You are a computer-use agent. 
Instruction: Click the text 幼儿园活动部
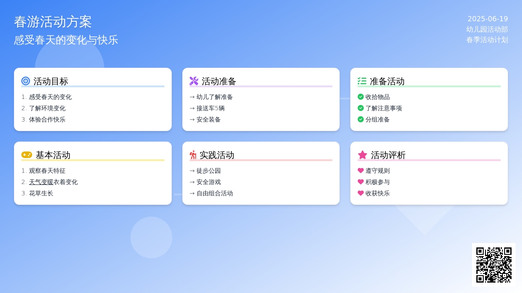(x=487, y=30)
